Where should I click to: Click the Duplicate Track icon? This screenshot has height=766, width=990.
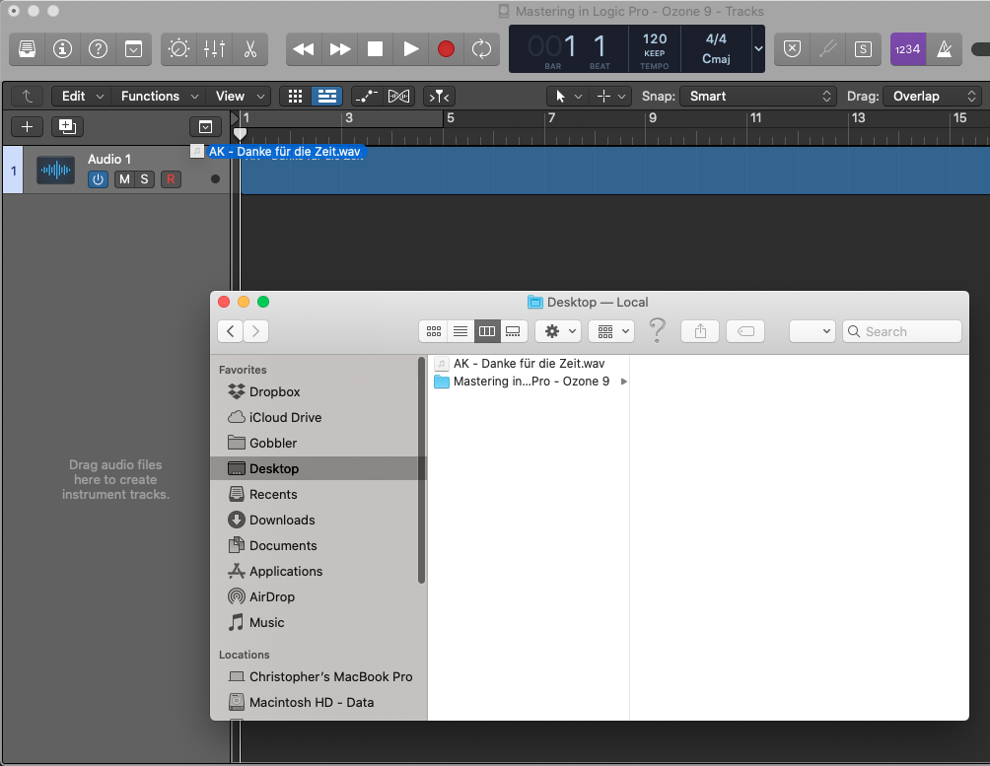67,127
